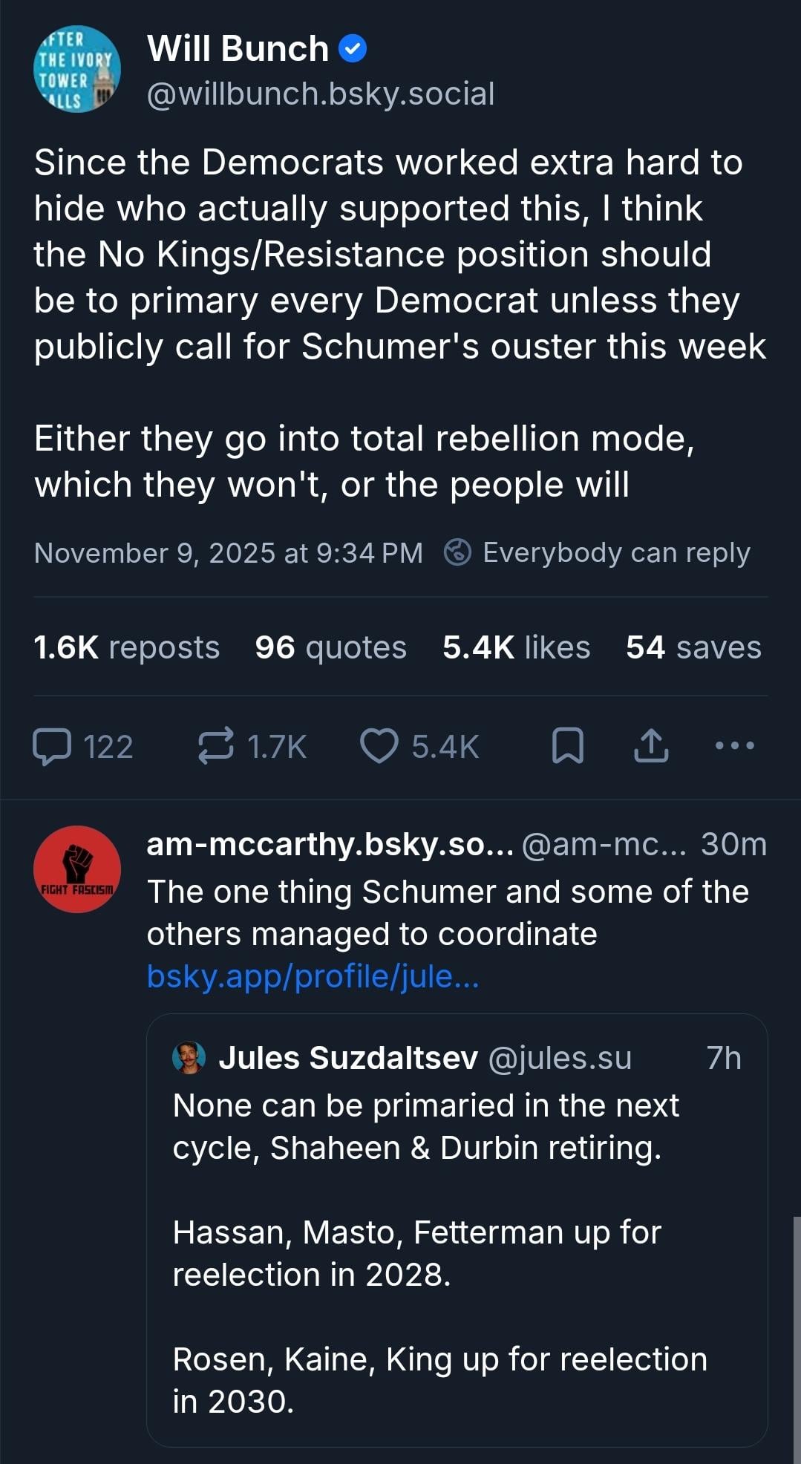Open Will Bunch's profile avatar
The width and height of the screenshot is (801, 1464).
coord(77,69)
